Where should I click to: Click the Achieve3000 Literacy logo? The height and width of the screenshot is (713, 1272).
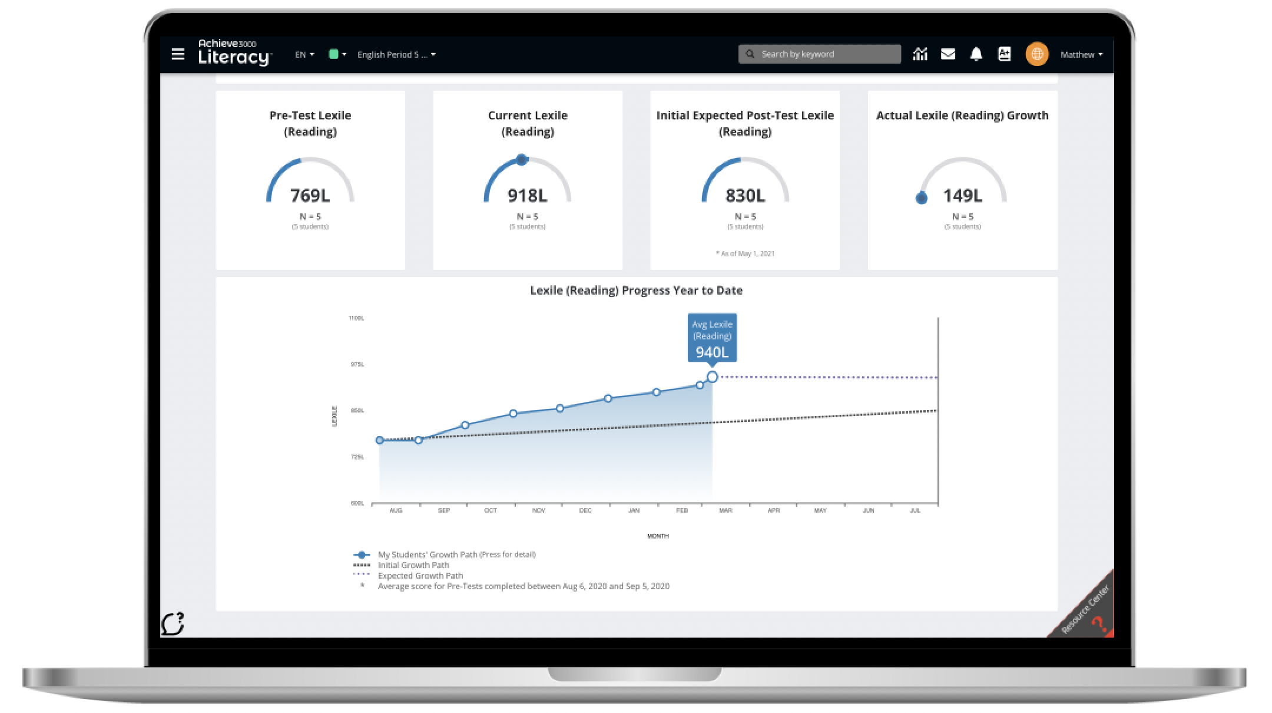tap(234, 53)
